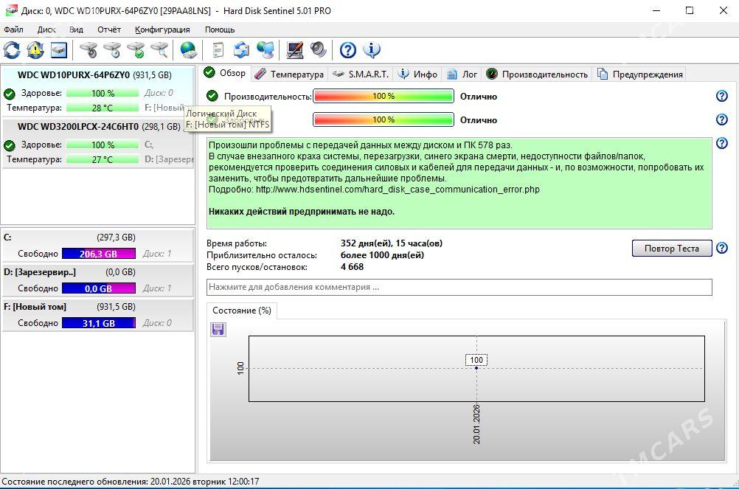Open the Отчёт menu

[109, 30]
